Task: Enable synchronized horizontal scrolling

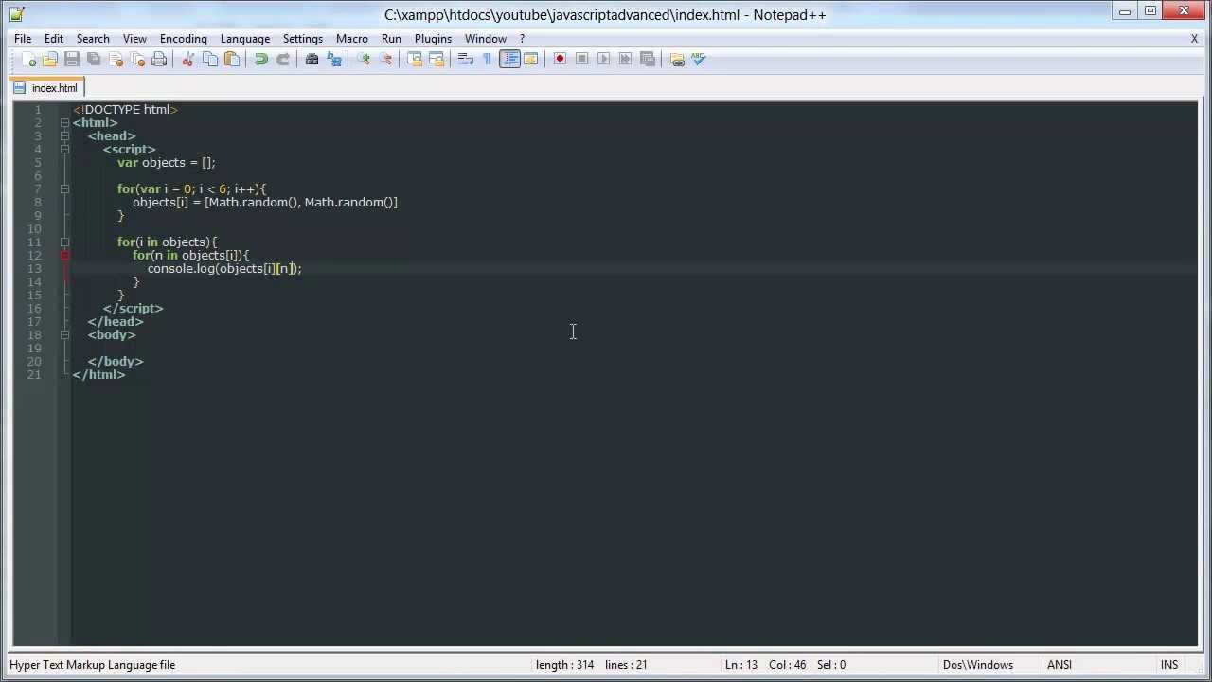Action: point(436,60)
